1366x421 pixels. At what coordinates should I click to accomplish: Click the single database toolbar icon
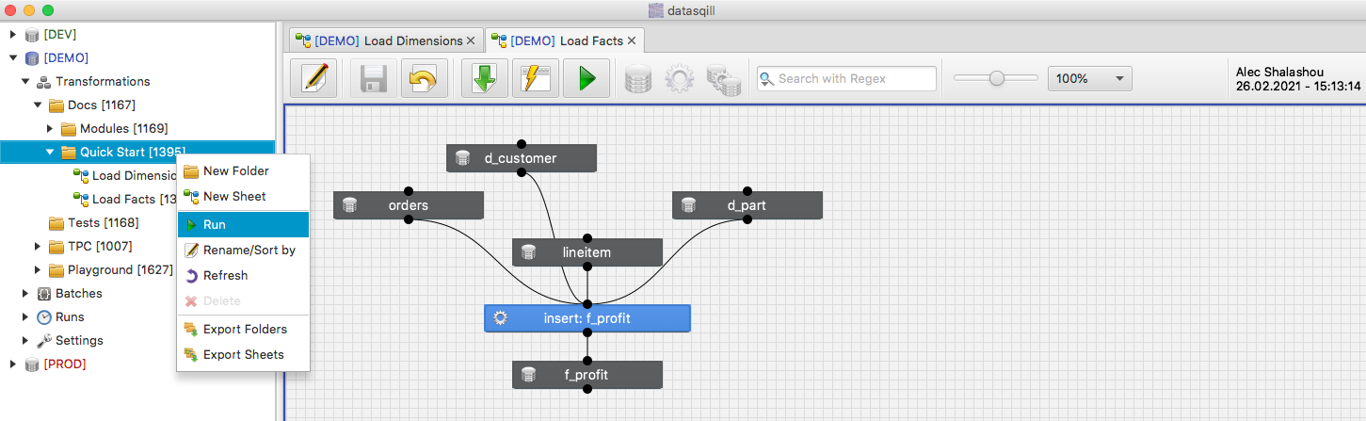[x=638, y=79]
